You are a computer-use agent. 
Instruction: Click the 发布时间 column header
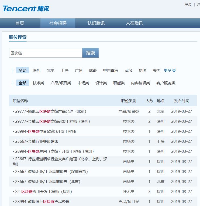pyautogui.click(x=181, y=101)
